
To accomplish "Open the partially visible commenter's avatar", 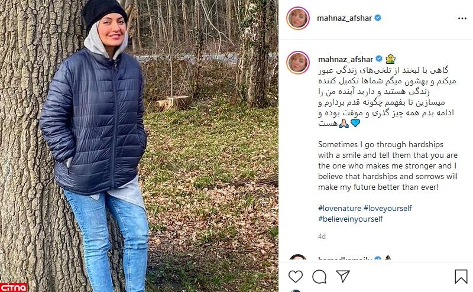I will point(298,257).
